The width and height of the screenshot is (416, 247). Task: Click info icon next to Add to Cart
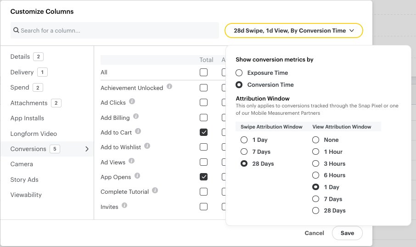(x=138, y=132)
